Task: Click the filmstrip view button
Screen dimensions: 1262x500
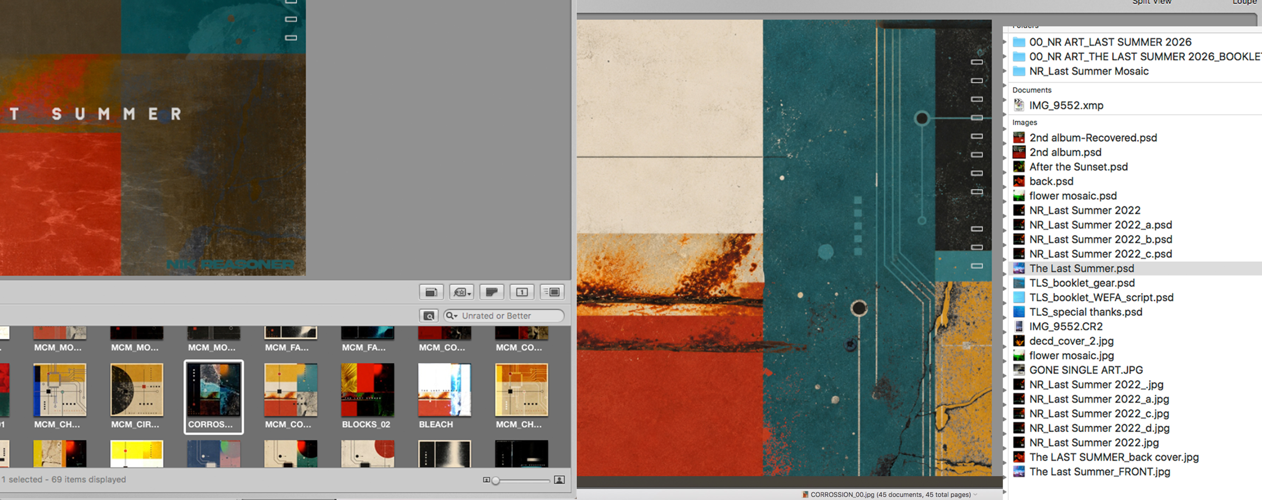Action: 492,292
